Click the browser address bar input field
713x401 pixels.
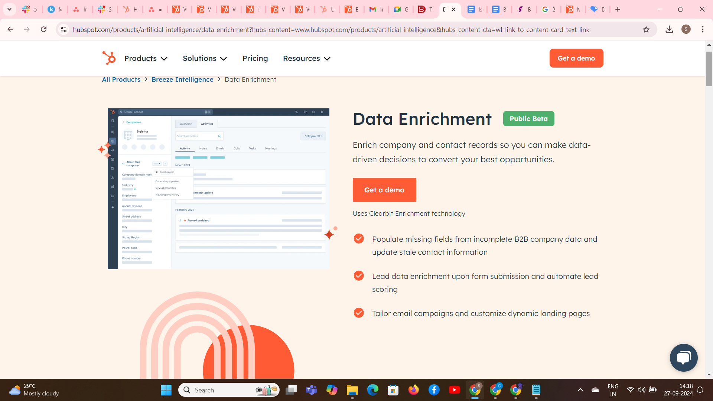(x=356, y=29)
